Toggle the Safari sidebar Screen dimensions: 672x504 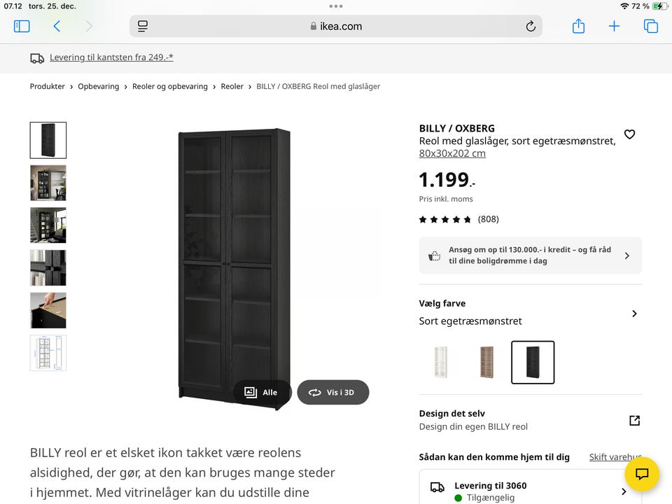pos(22,27)
